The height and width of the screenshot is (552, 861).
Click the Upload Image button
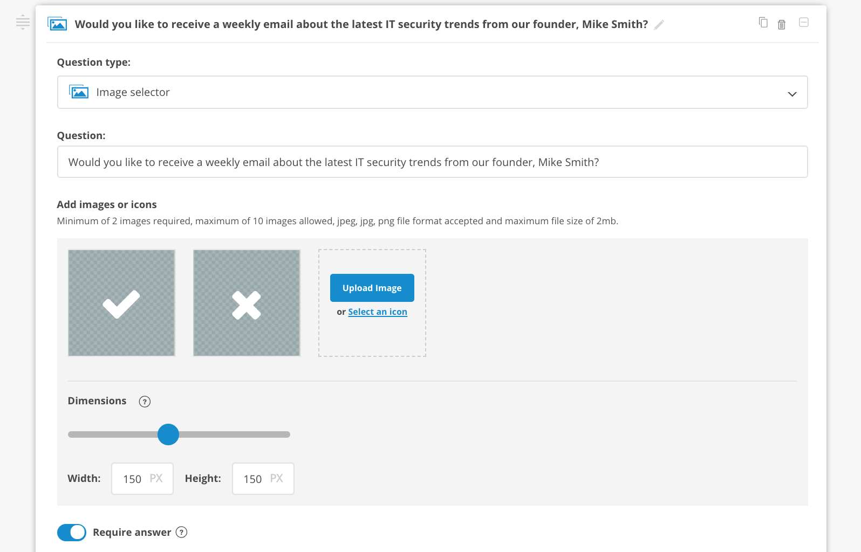click(372, 288)
